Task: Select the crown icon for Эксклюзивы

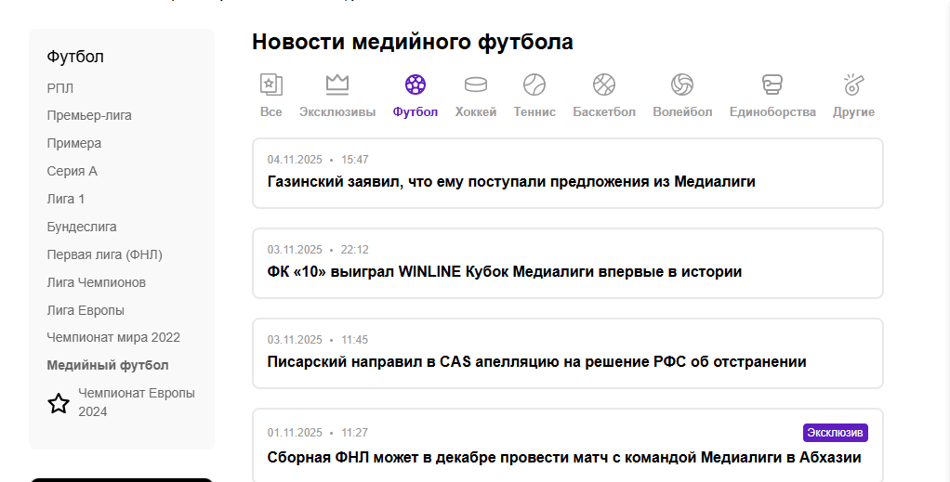Action: pyautogui.click(x=337, y=85)
